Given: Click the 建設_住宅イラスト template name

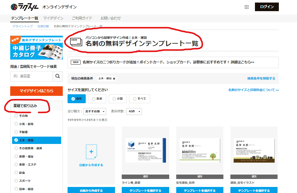Looking at the screenshot, I should coord(243,182).
